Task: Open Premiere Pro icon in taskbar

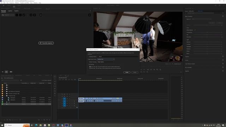Action: (x=66, y=125)
